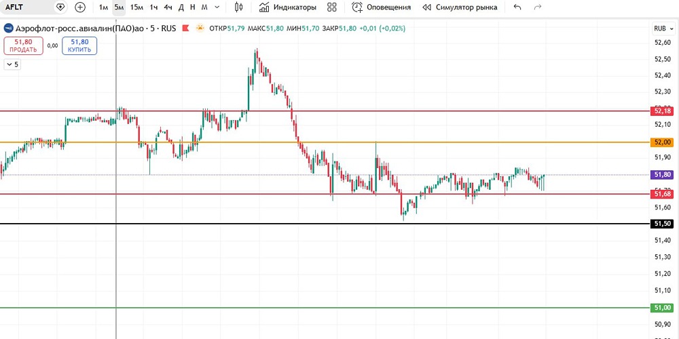The width and height of the screenshot is (679, 339).
Task: Click the 51,50 black price label
Action: (x=663, y=224)
